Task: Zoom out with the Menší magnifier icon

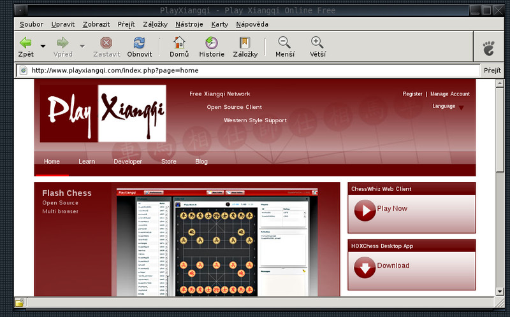Action: coord(285,43)
